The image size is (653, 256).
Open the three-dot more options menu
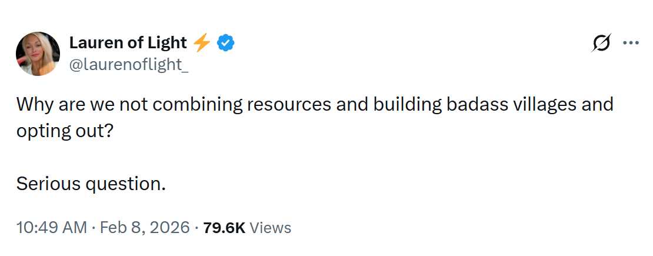[x=630, y=43]
